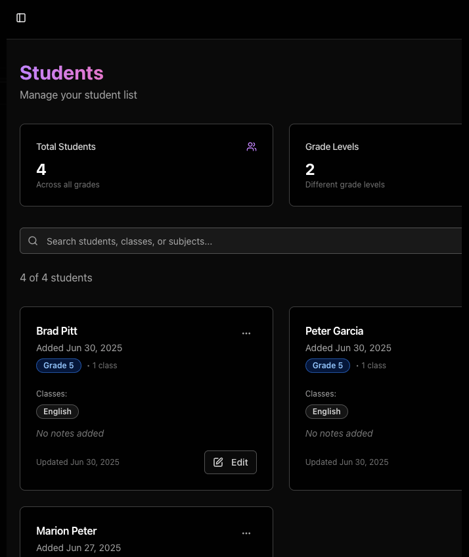The height and width of the screenshot is (557, 469).
Task: Click the Students page heading
Action: (x=61, y=73)
